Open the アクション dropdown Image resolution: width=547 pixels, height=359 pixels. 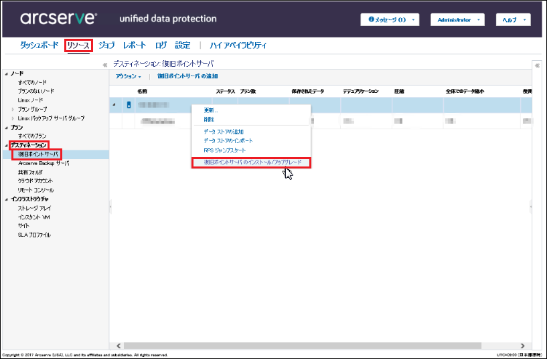[128, 76]
